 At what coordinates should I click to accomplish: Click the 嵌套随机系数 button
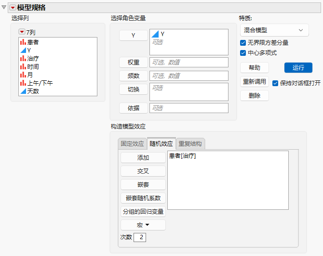coord(143,198)
